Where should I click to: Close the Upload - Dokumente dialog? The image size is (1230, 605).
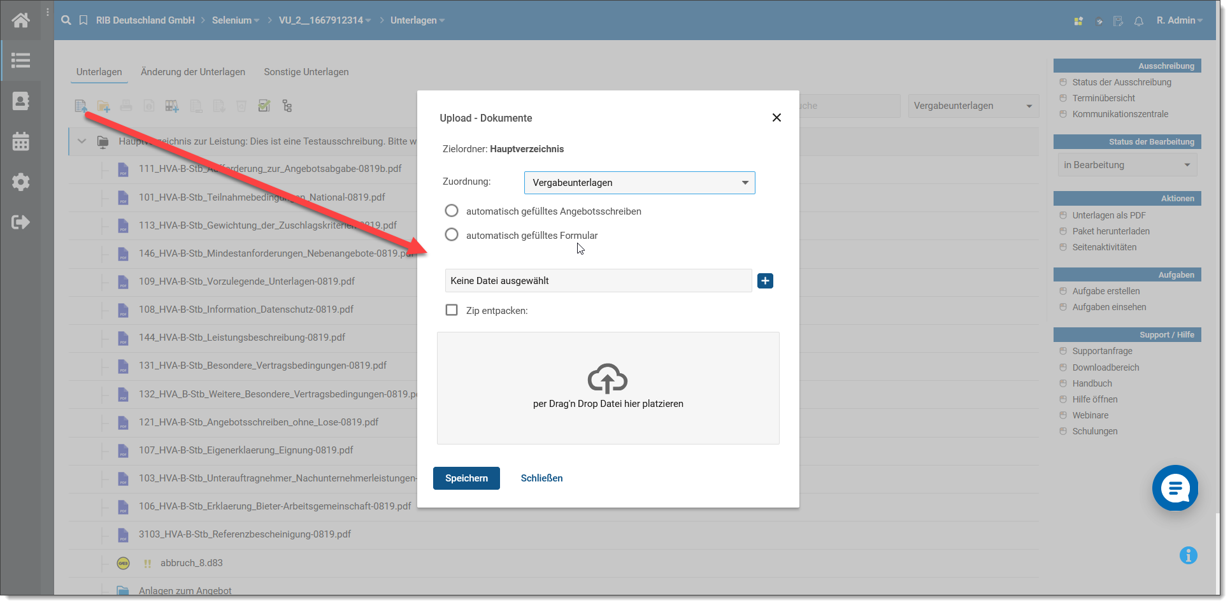coord(776,118)
